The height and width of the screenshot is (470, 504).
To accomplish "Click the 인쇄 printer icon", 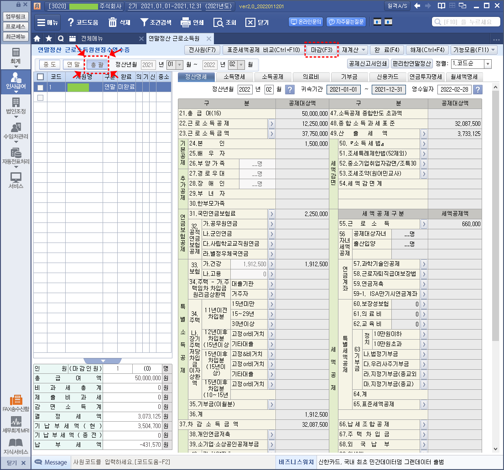I will 192,22.
